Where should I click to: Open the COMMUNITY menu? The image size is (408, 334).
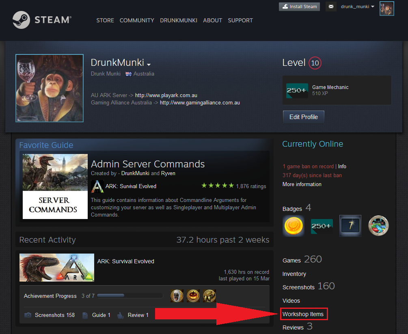(x=137, y=20)
